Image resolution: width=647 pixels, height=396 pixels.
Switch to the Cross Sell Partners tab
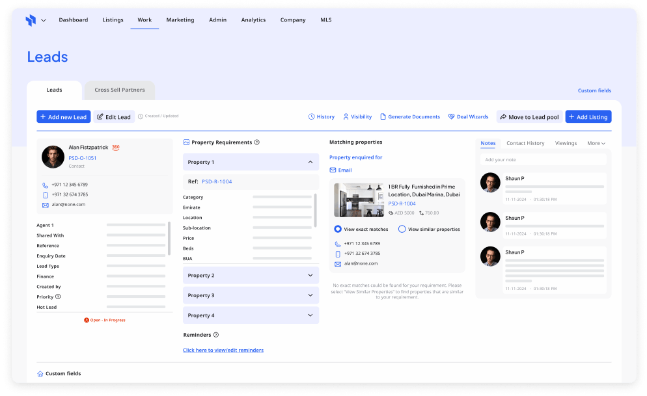pyautogui.click(x=119, y=90)
